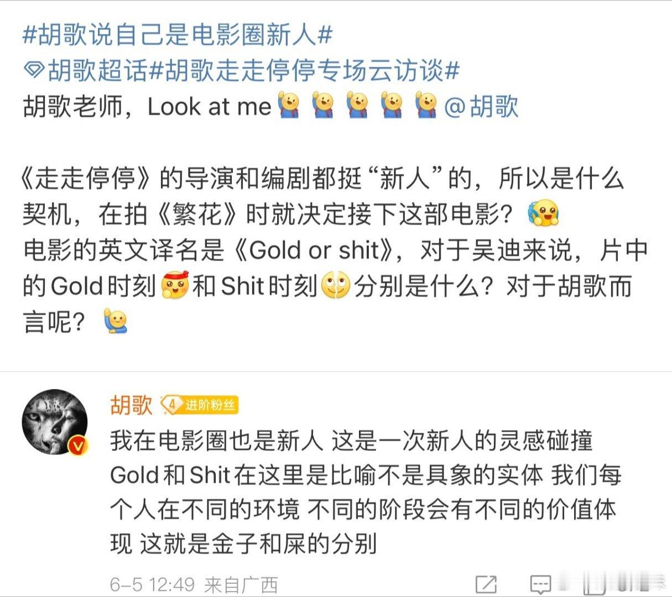
Task: Open hashtag #胡歌走走停停专场云访谈#
Action: point(304,71)
